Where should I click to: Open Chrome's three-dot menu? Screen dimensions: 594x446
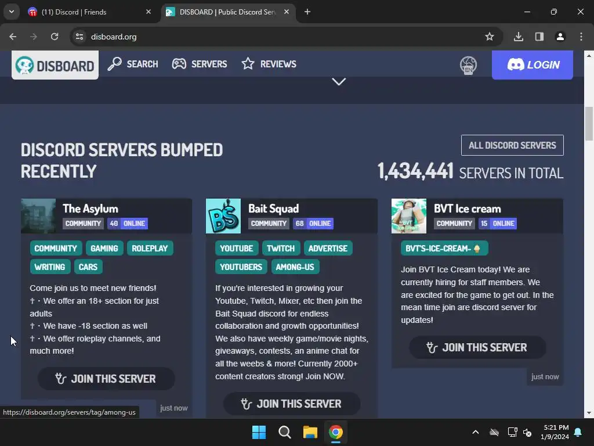[x=581, y=37]
